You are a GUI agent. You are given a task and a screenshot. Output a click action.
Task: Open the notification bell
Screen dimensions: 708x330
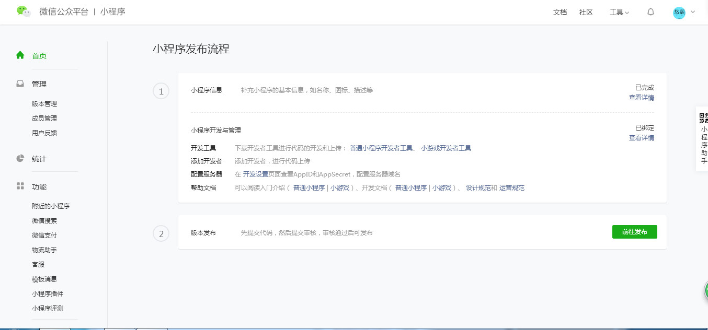(650, 12)
